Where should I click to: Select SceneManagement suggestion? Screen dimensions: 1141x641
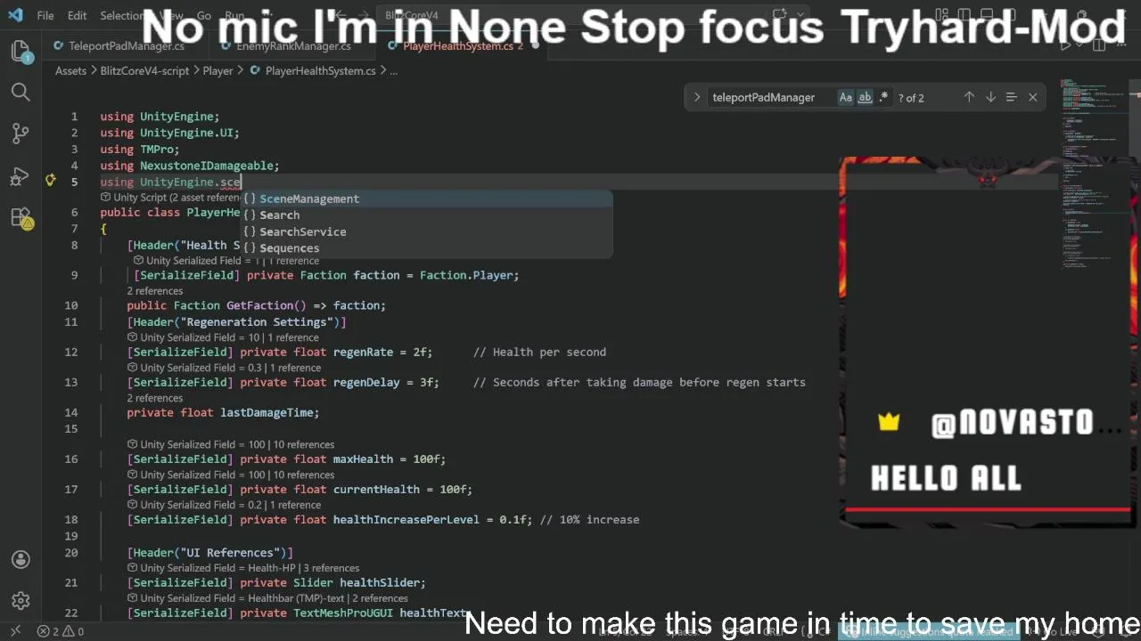pos(428,199)
